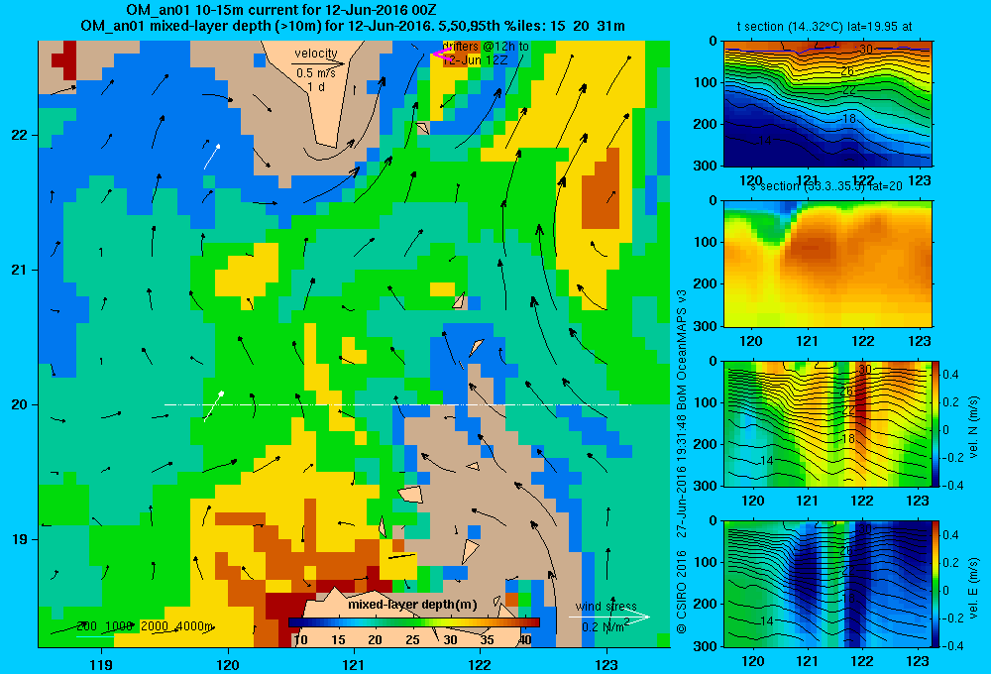Click the "14" contour label in temperature section
991x674 pixels.
pos(765,141)
